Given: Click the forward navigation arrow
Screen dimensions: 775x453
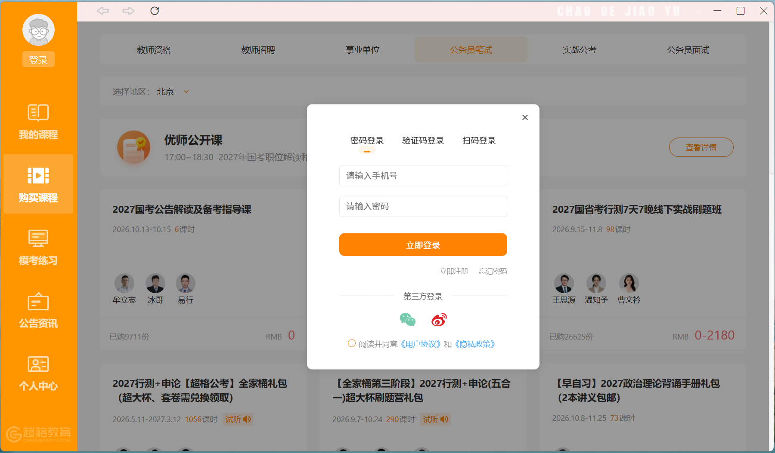Looking at the screenshot, I should click(128, 11).
